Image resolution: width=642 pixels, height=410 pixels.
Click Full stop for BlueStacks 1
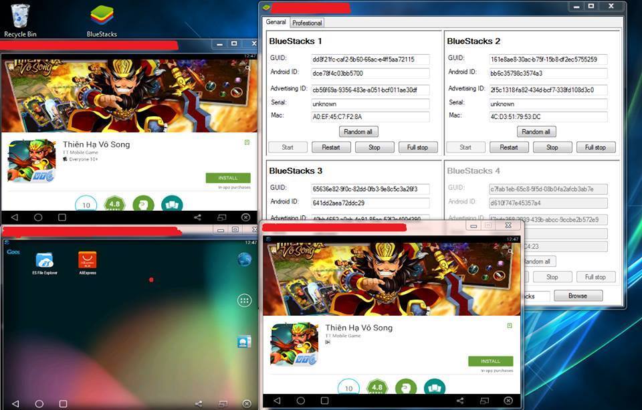(x=418, y=147)
